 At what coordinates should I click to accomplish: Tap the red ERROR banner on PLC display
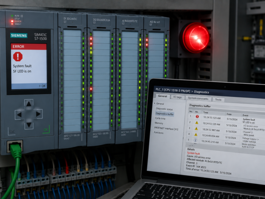coord(29,46)
